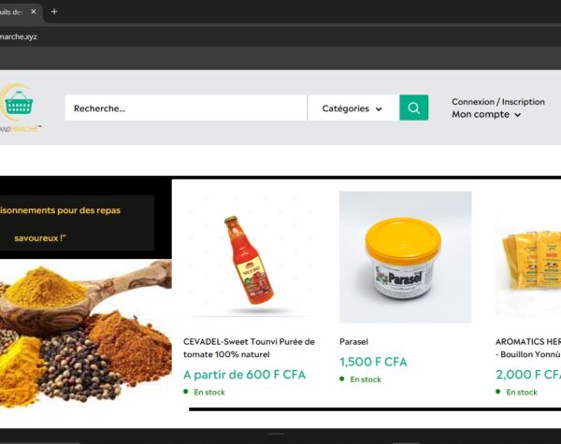Viewport: 561px width, 444px height.
Task: Open the Grand Marché basket logo
Action: point(20,107)
